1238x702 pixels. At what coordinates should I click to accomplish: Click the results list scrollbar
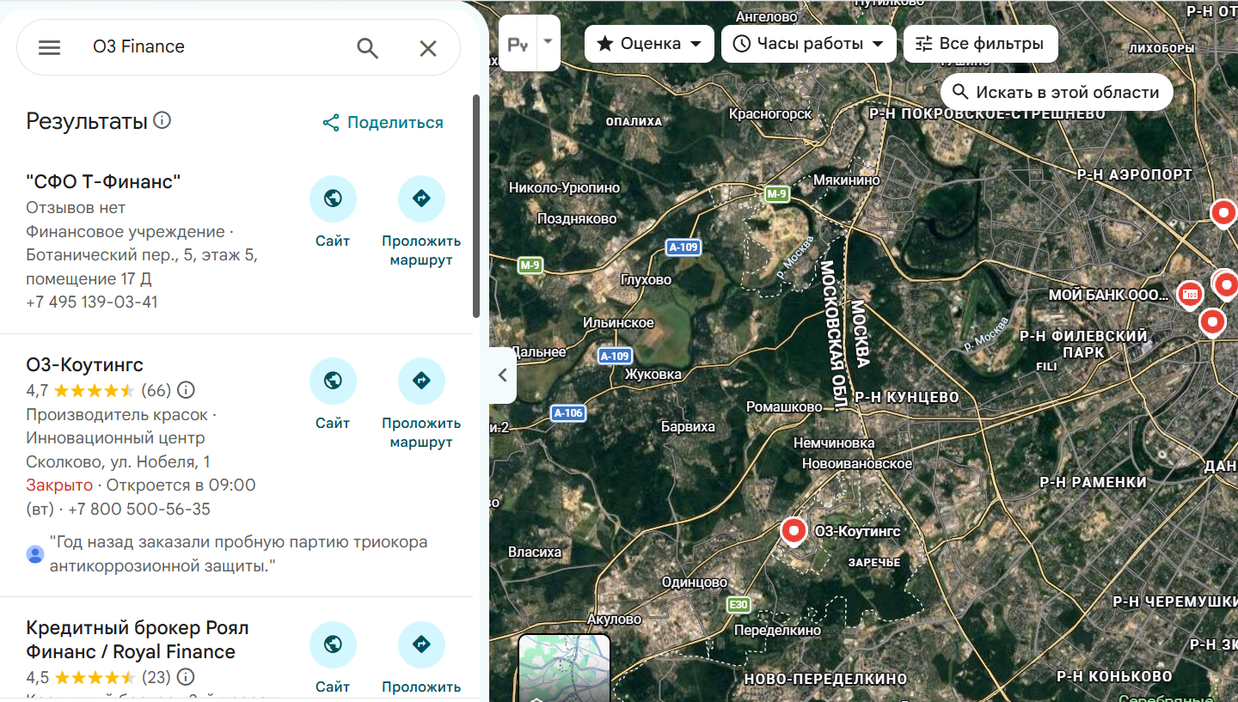[476, 206]
